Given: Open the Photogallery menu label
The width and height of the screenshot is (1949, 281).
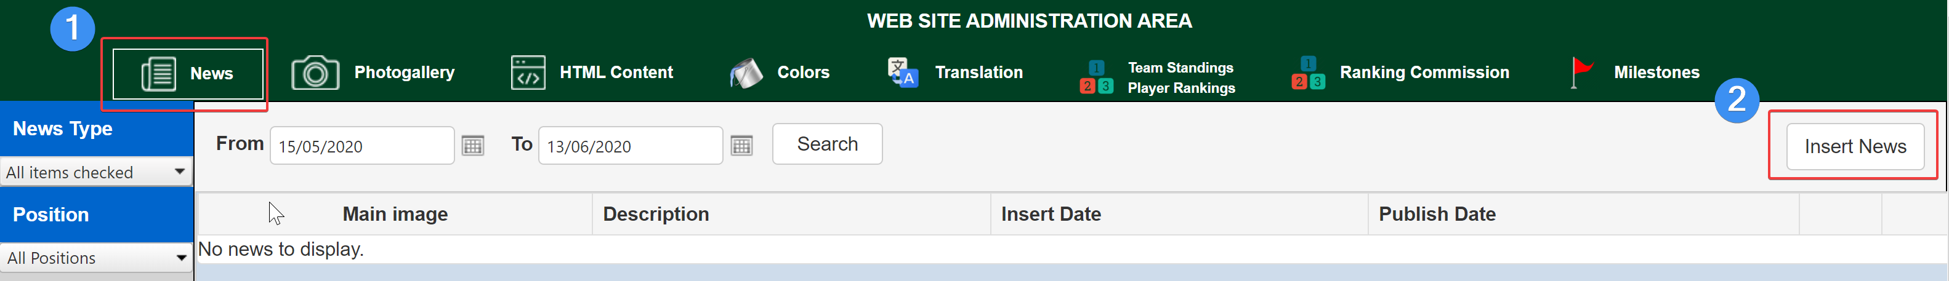Looking at the screenshot, I should pyautogui.click(x=405, y=73).
